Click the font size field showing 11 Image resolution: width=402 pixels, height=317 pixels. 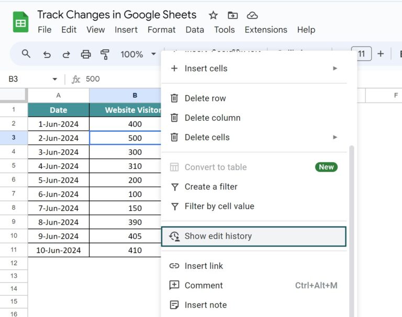click(x=361, y=53)
